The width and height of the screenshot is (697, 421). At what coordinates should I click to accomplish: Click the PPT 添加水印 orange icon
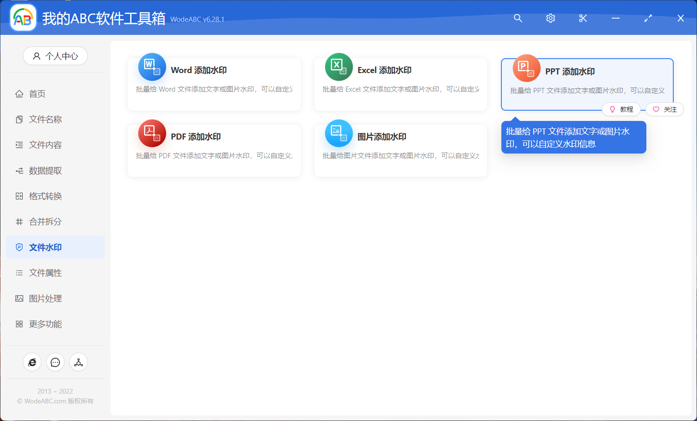pos(526,67)
